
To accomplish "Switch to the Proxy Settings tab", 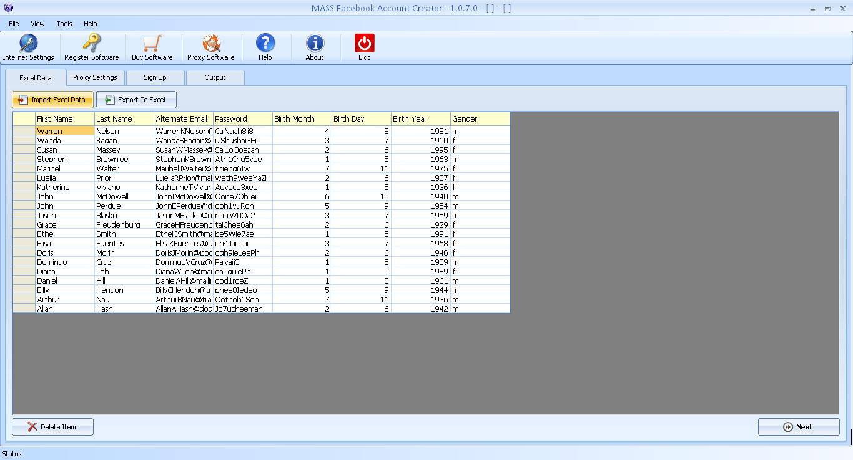I will pyautogui.click(x=95, y=78).
